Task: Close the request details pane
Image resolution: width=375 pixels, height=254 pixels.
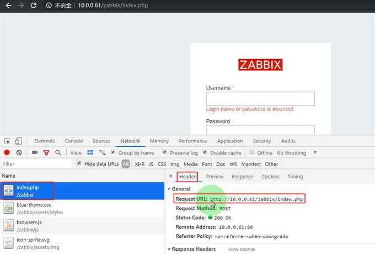Action: pyautogui.click(x=170, y=176)
